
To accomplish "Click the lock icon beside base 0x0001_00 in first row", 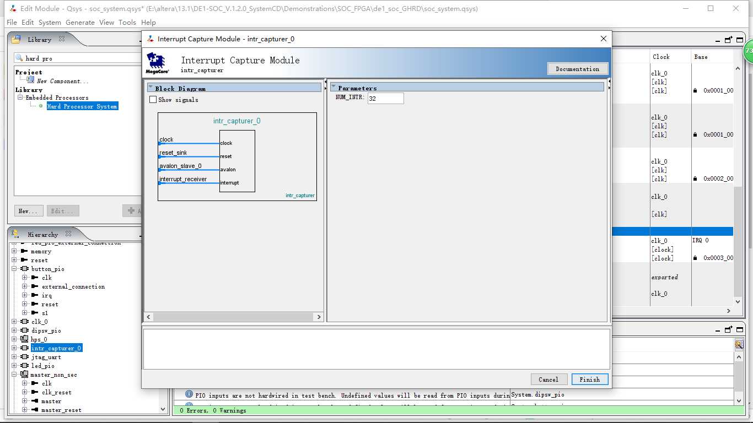I will 696,91.
